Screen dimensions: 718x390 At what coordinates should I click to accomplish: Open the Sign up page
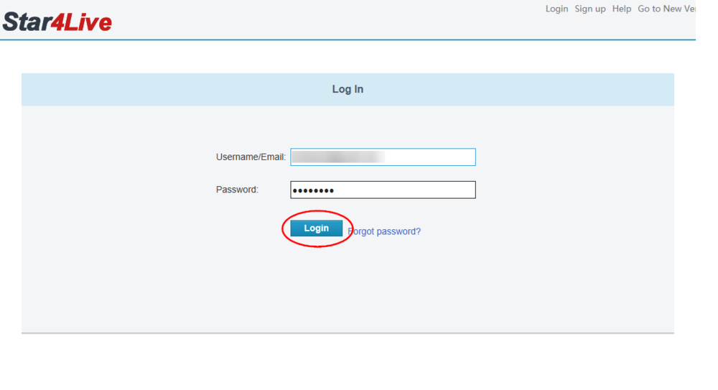pyautogui.click(x=589, y=9)
